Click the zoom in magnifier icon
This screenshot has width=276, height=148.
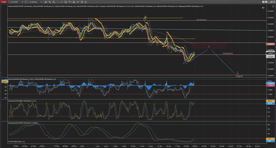[x=54, y=2]
